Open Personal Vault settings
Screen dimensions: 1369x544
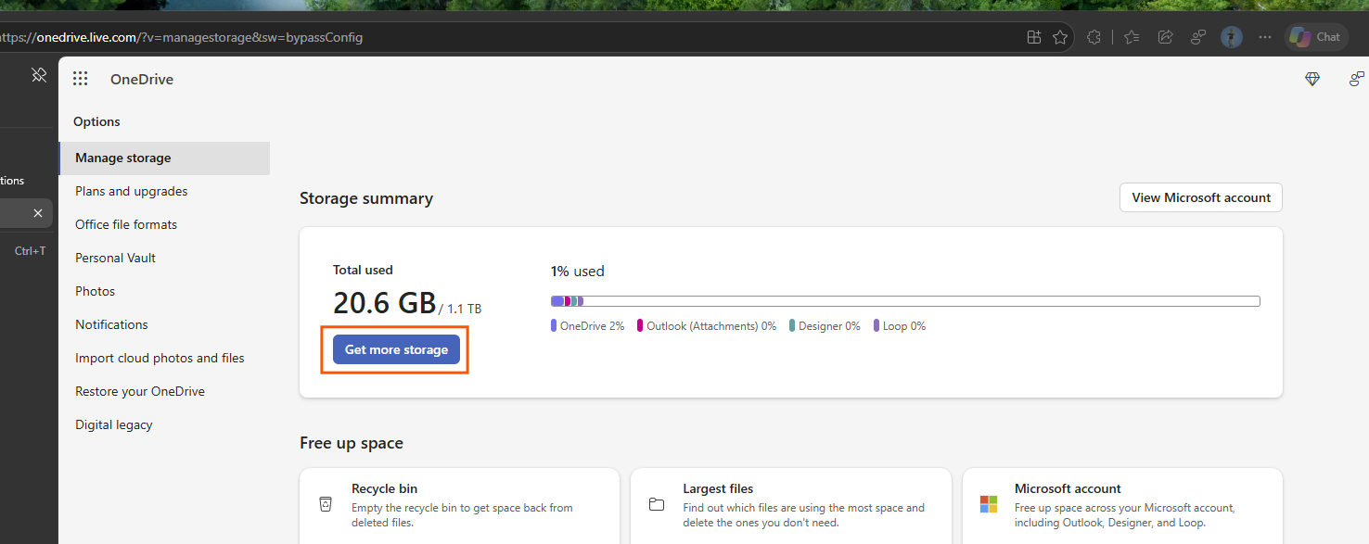pos(116,258)
